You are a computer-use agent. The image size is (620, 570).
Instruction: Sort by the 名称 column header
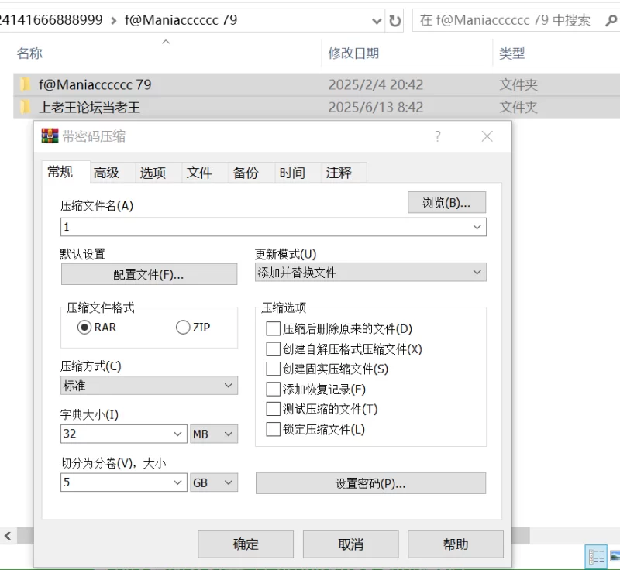pyautogui.click(x=29, y=53)
